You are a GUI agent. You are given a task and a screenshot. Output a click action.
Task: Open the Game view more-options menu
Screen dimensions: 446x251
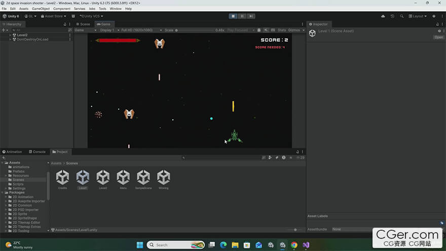click(x=303, y=24)
